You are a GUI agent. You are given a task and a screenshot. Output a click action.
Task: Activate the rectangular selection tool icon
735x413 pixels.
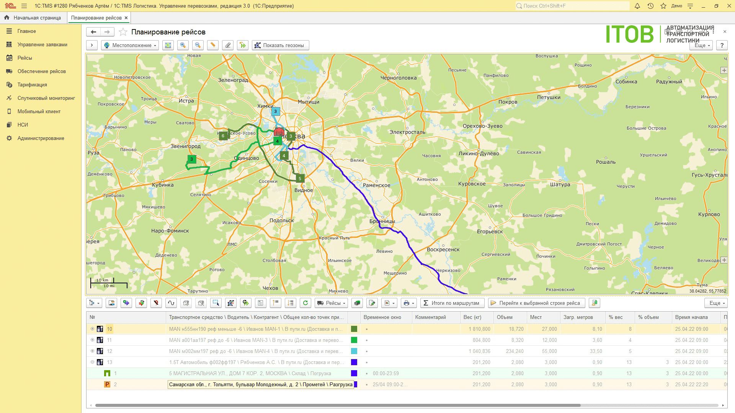pyautogui.click(x=216, y=303)
